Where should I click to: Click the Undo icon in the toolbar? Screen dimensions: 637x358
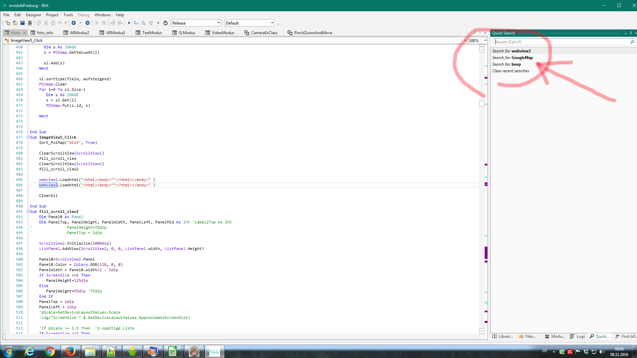[60, 23]
